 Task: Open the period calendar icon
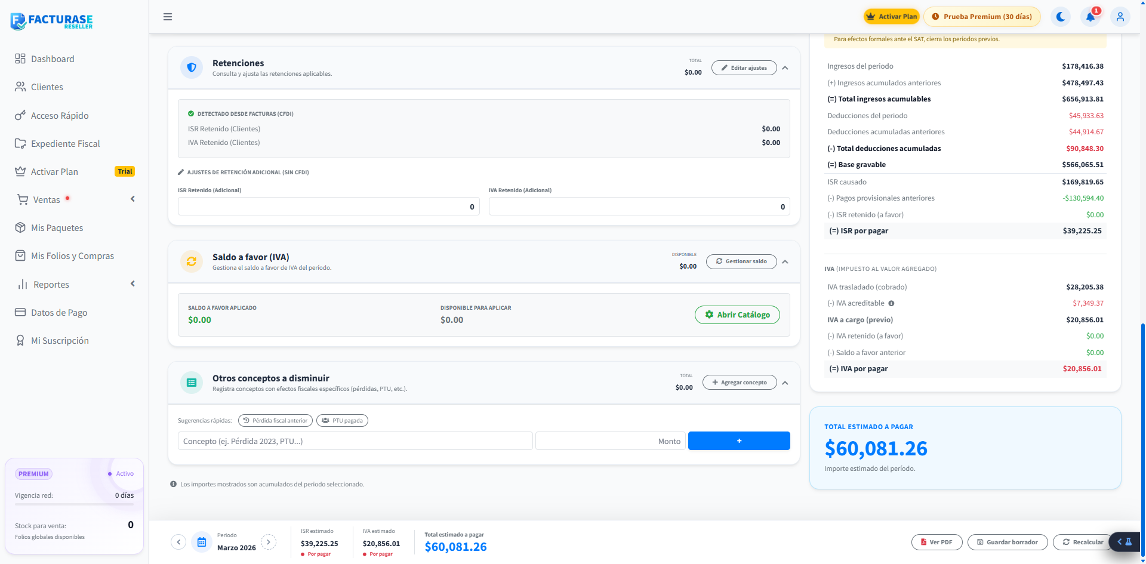click(202, 542)
